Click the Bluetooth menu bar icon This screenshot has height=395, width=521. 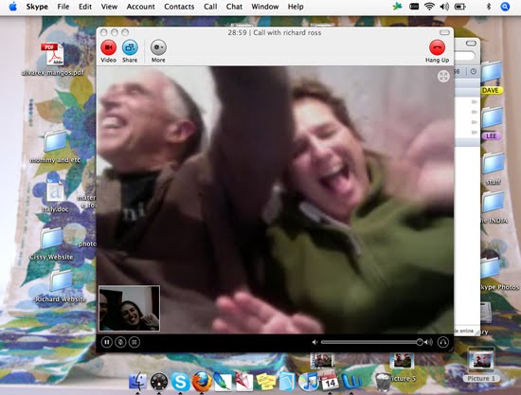489,7
